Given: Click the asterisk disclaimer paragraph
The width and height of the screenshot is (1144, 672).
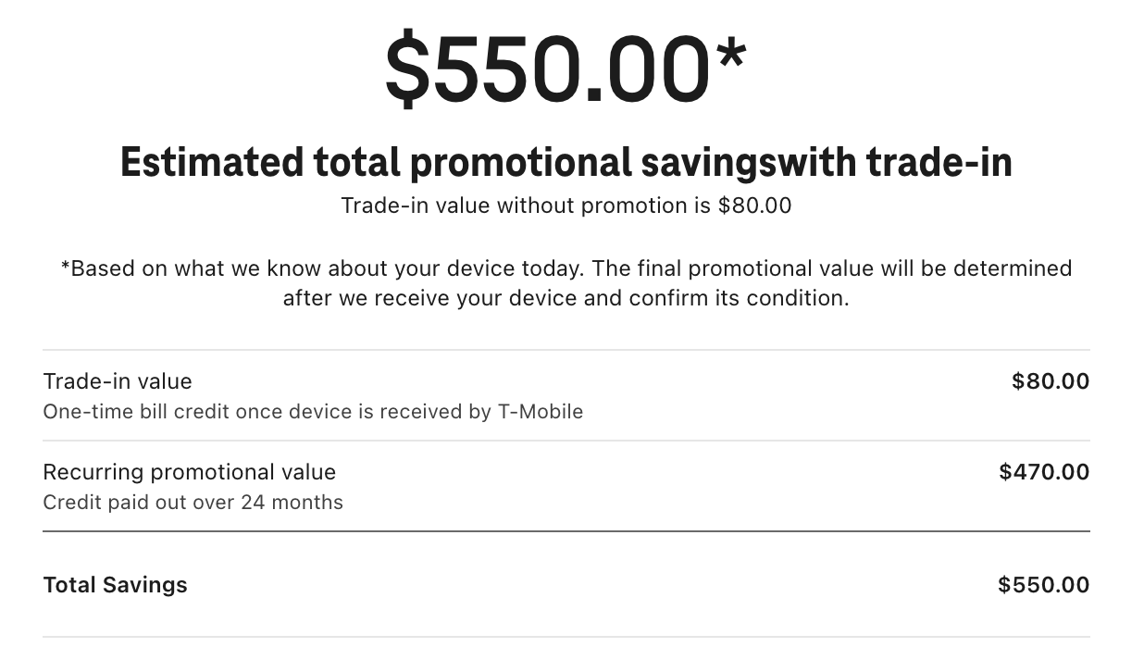Looking at the screenshot, I should point(566,283).
